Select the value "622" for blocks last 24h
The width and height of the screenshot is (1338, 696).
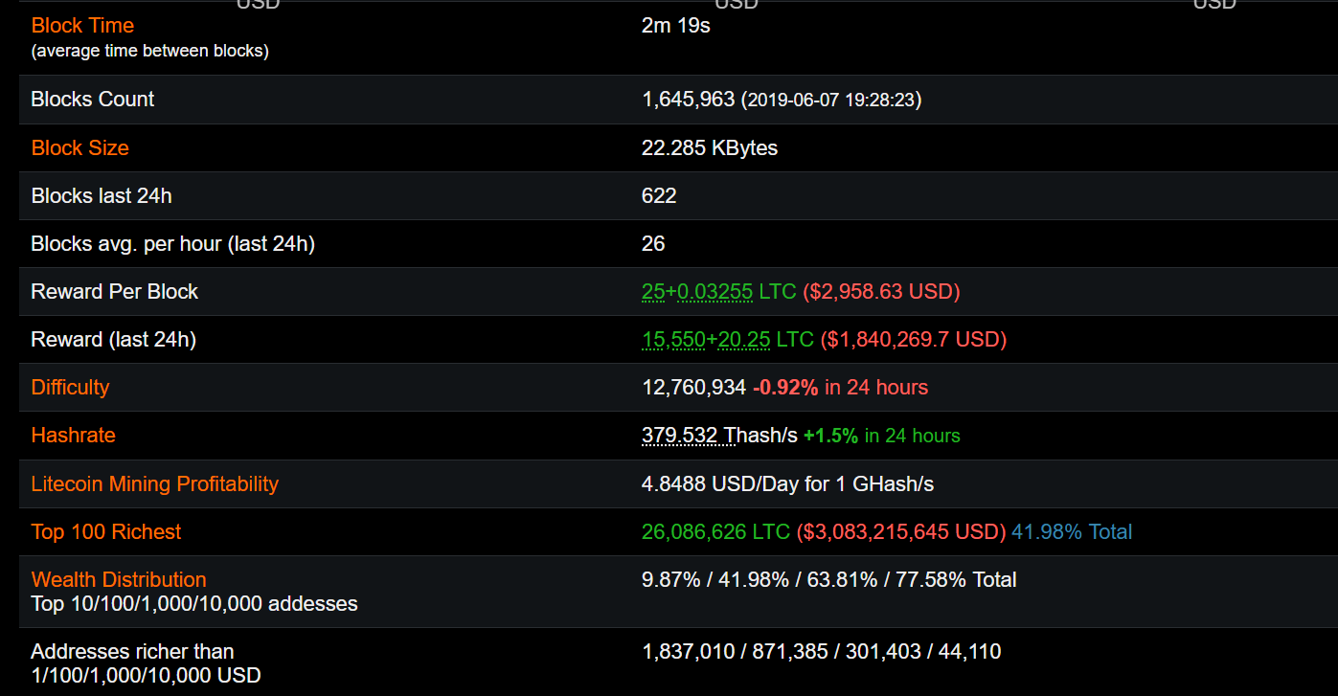coord(659,196)
